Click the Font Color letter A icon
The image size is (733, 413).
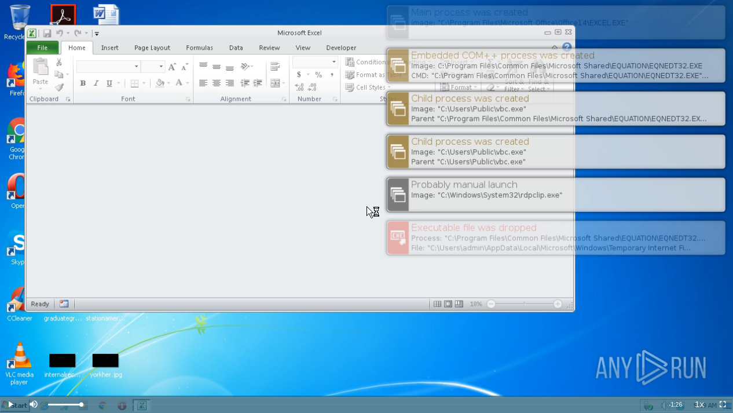click(x=179, y=83)
